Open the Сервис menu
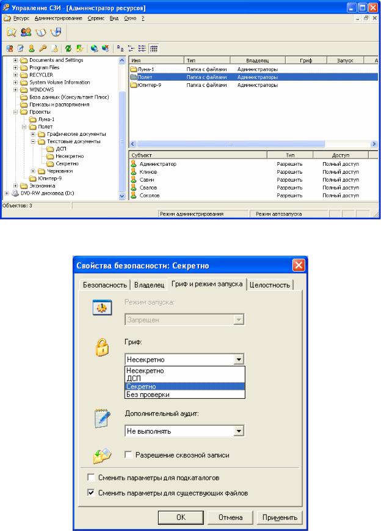Viewport: 381px width, 531px height. [96, 18]
